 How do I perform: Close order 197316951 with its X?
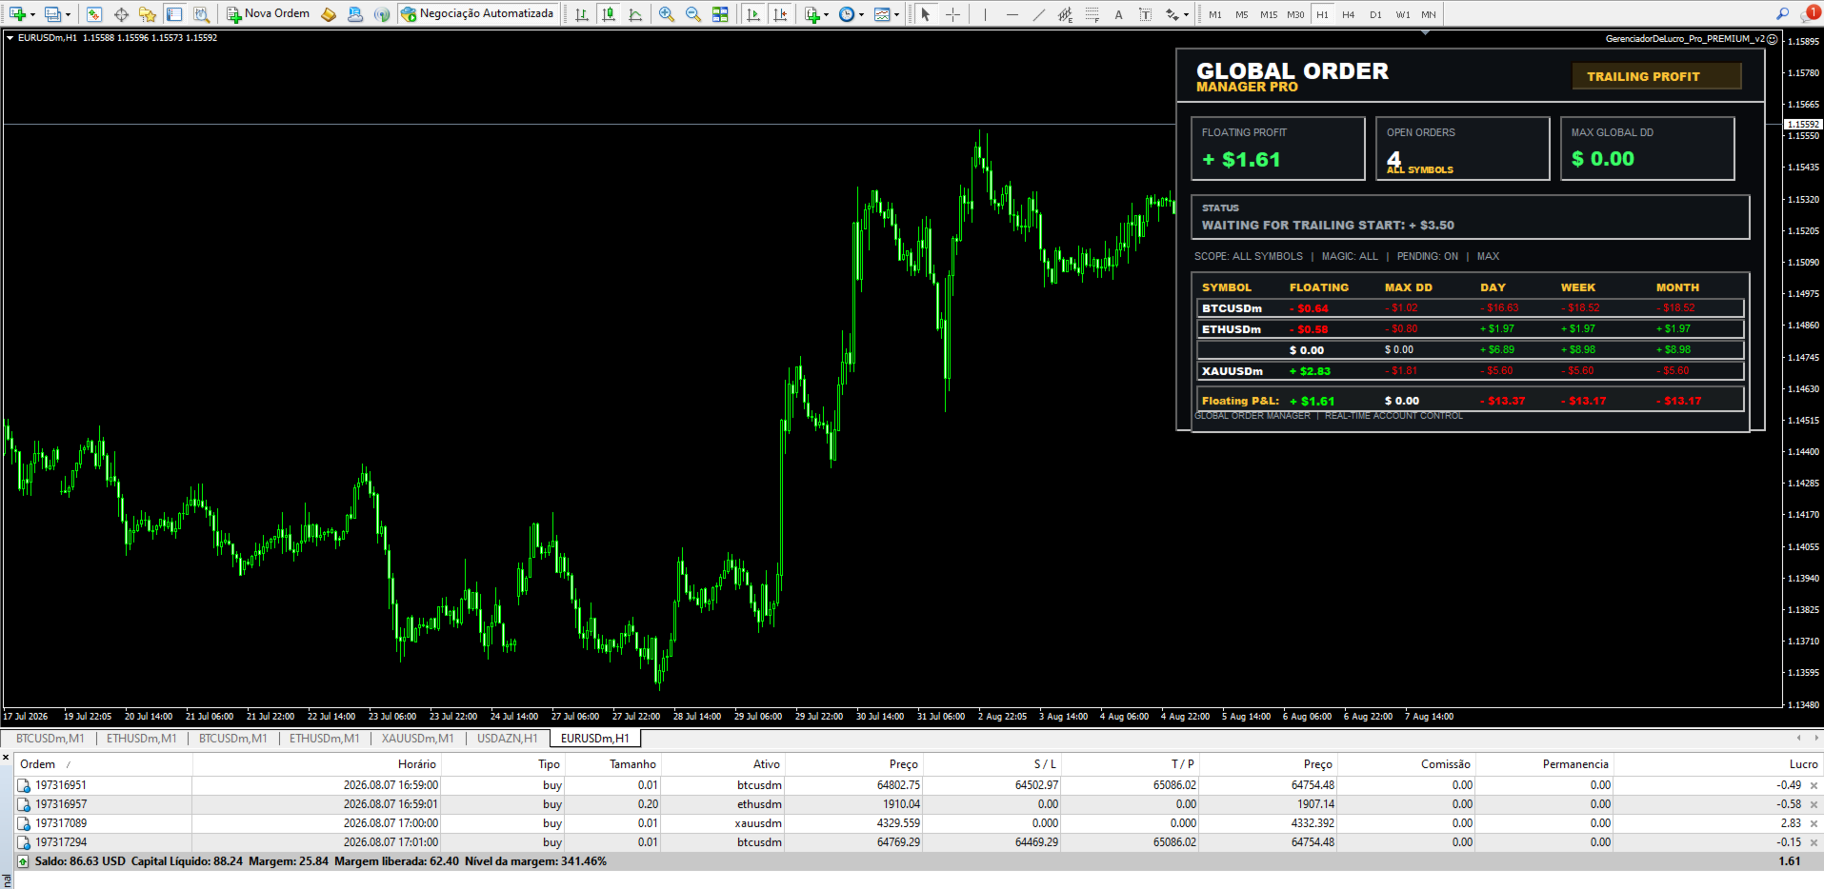(x=1814, y=786)
